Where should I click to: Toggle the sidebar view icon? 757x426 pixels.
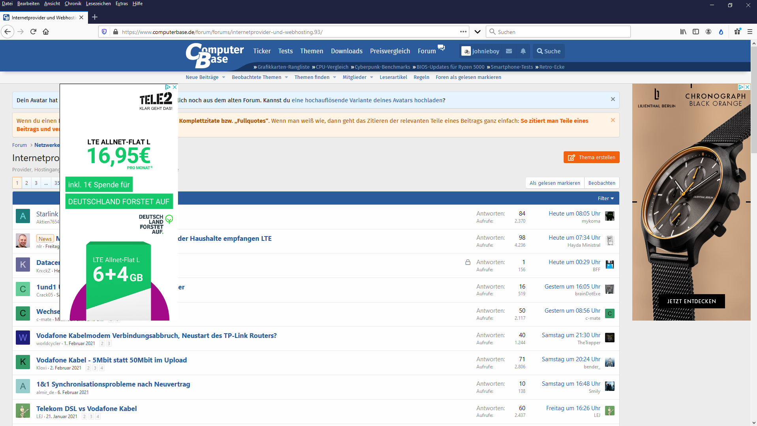(696, 32)
